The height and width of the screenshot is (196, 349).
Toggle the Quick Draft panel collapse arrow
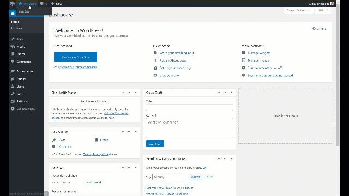tap(231, 93)
